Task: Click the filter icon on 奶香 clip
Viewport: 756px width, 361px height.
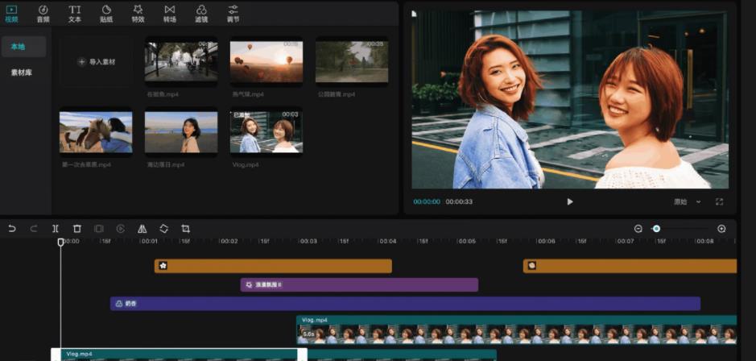Action: [119, 304]
